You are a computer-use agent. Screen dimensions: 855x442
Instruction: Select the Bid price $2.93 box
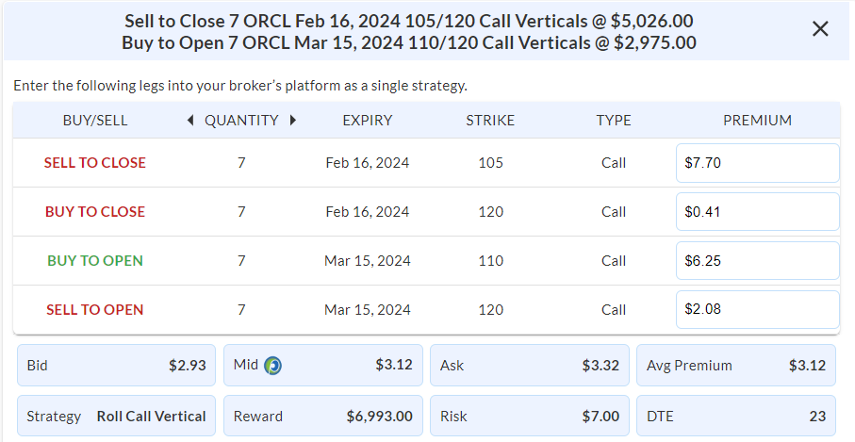pos(116,365)
